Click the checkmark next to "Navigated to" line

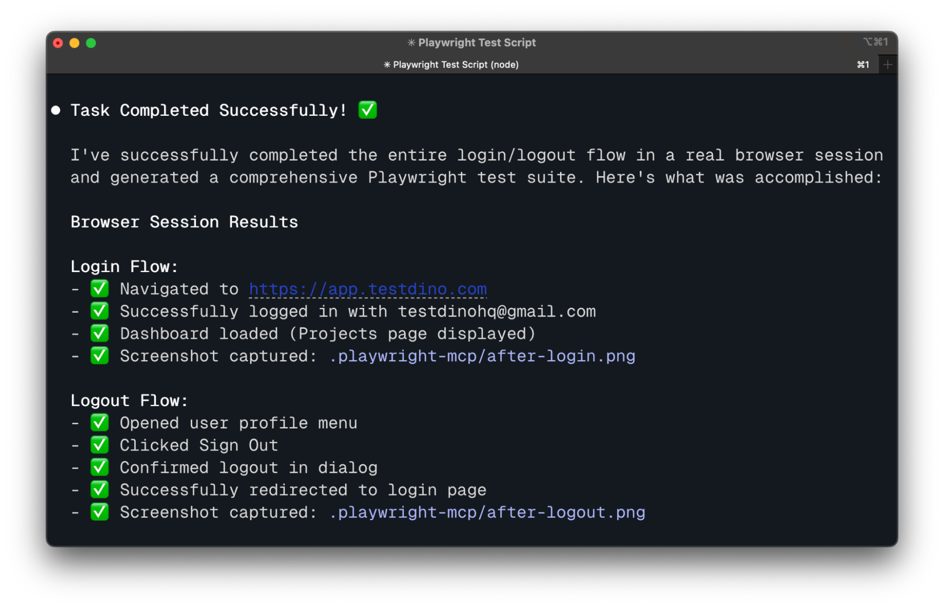99,289
